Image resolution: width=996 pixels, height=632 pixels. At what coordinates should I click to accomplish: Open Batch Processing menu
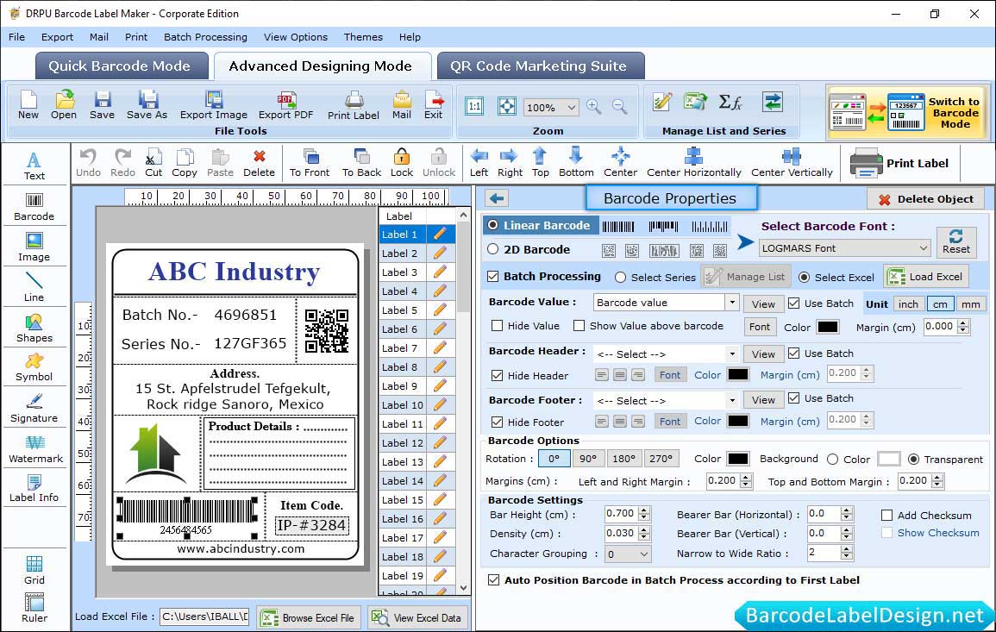(205, 37)
